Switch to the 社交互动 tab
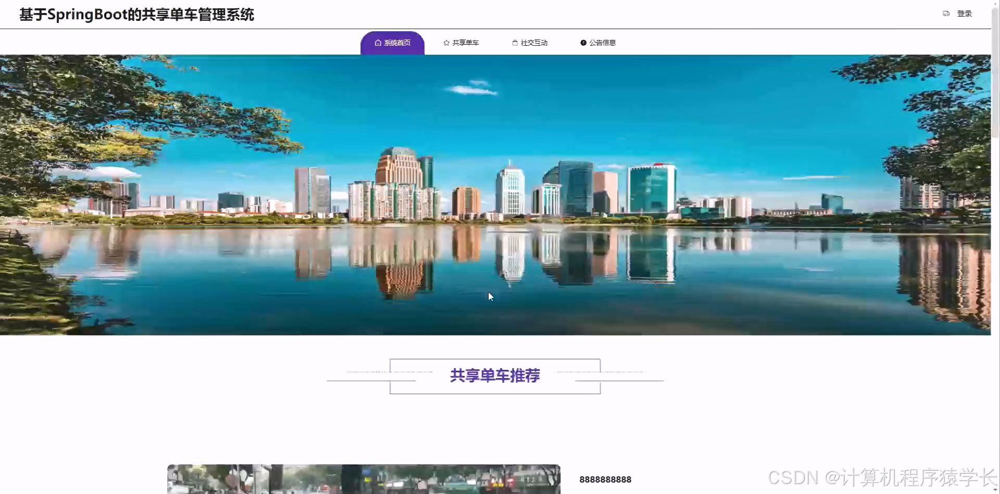 (x=533, y=43)
